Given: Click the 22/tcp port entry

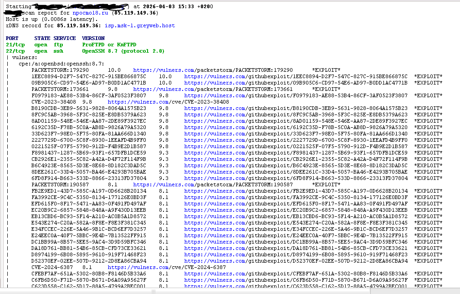Looking at the screenshot, I should pos(15,51).
